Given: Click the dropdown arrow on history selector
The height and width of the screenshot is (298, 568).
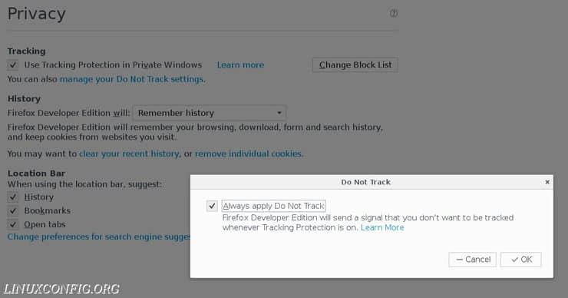Looking at the screenshot, I should point(279,113).
